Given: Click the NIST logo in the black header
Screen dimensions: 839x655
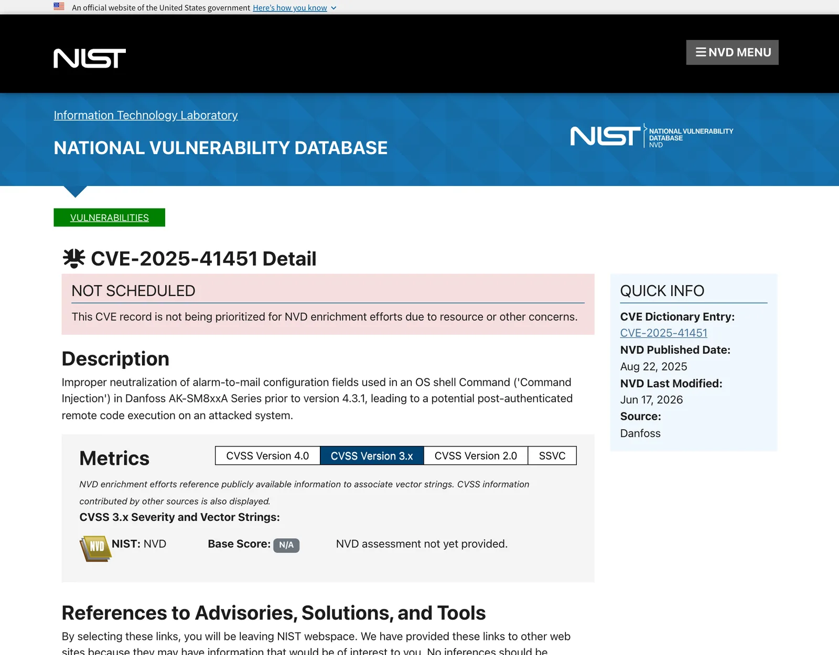Looking at the screenshot, I should 90,58.
